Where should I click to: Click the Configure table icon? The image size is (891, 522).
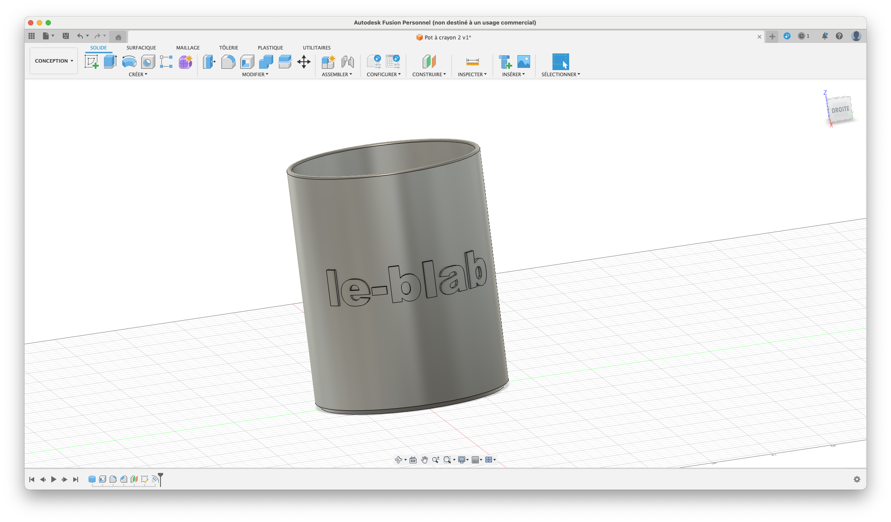tap(393, 62)
